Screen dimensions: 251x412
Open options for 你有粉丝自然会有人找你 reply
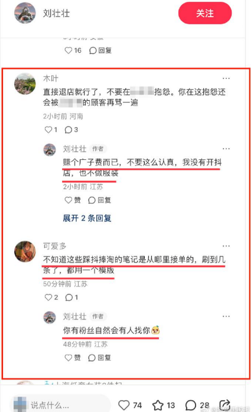tap(226, 316)
